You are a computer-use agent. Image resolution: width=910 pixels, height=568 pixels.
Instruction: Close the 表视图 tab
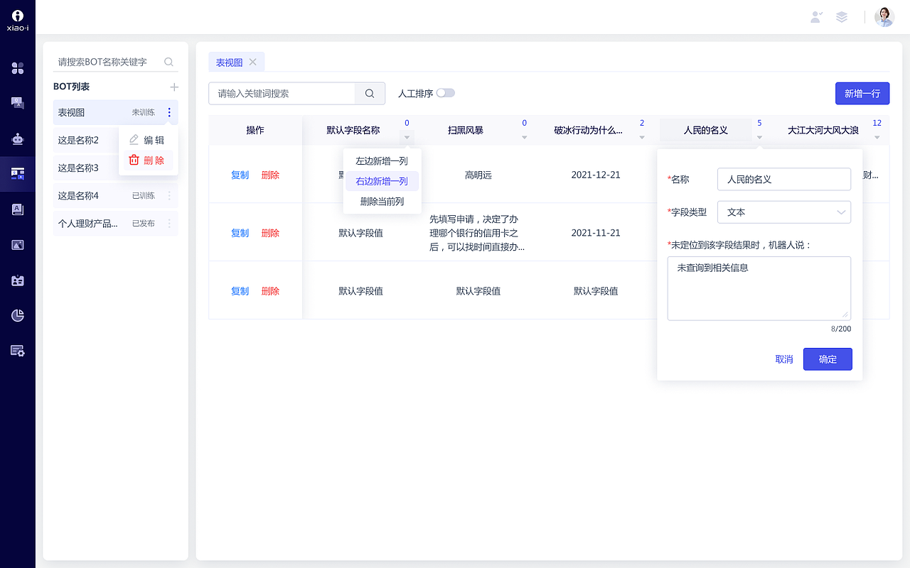pyautogui.click(x=255, y=62)
